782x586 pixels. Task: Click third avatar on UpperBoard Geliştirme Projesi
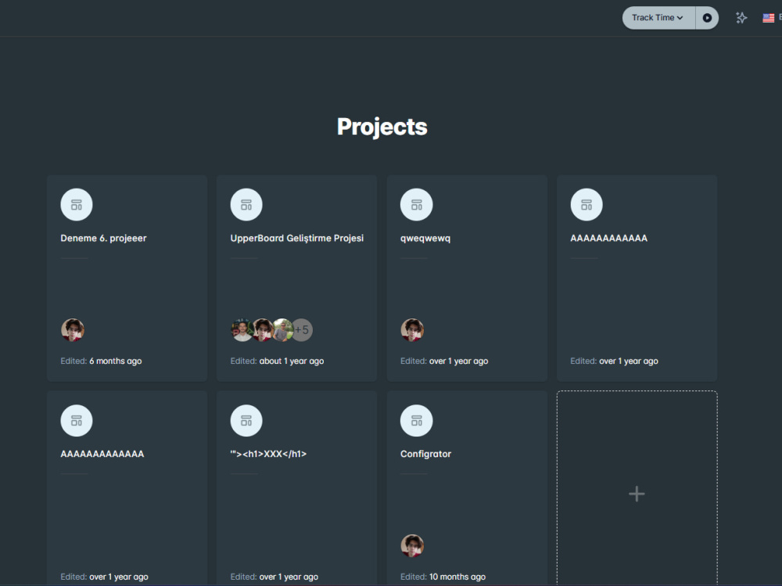(283, 330)
